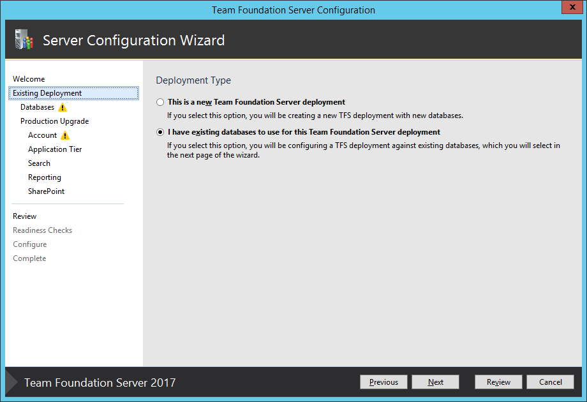This screenshot has height=402, width=587.
Task: Click the Review button in the footer
Action: click(498, 382)
